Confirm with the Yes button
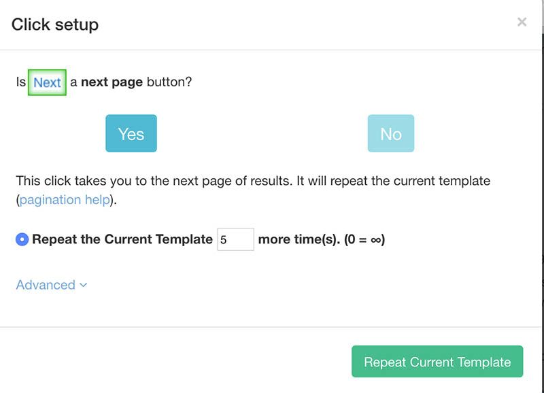This screenshot has width=544, height=393. coord(131,133)
